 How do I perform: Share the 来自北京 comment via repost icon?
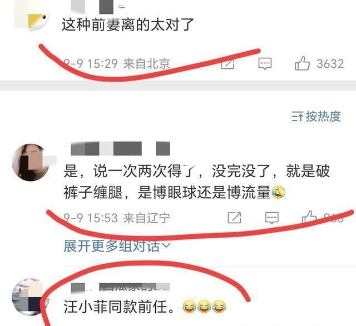228,63
